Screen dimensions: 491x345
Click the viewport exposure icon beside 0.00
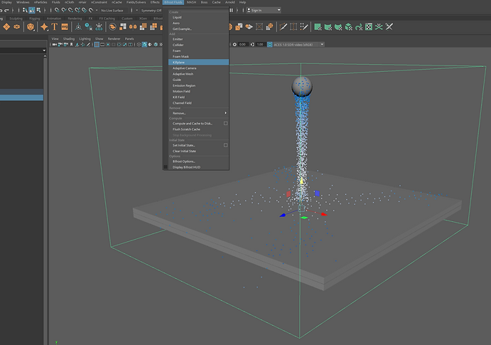[x=234, y=45]
